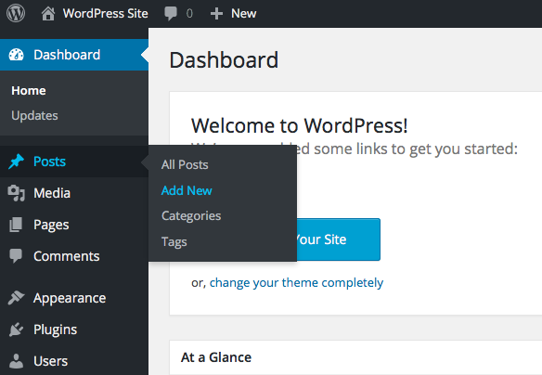Open the Comments menu label
542x375 pixels.
pyautogui.click(x=67, y=256)
